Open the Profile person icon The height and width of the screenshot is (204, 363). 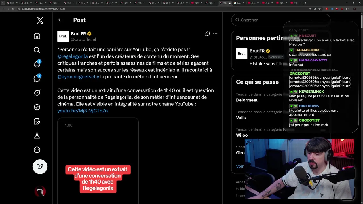(x=37, y=136)
